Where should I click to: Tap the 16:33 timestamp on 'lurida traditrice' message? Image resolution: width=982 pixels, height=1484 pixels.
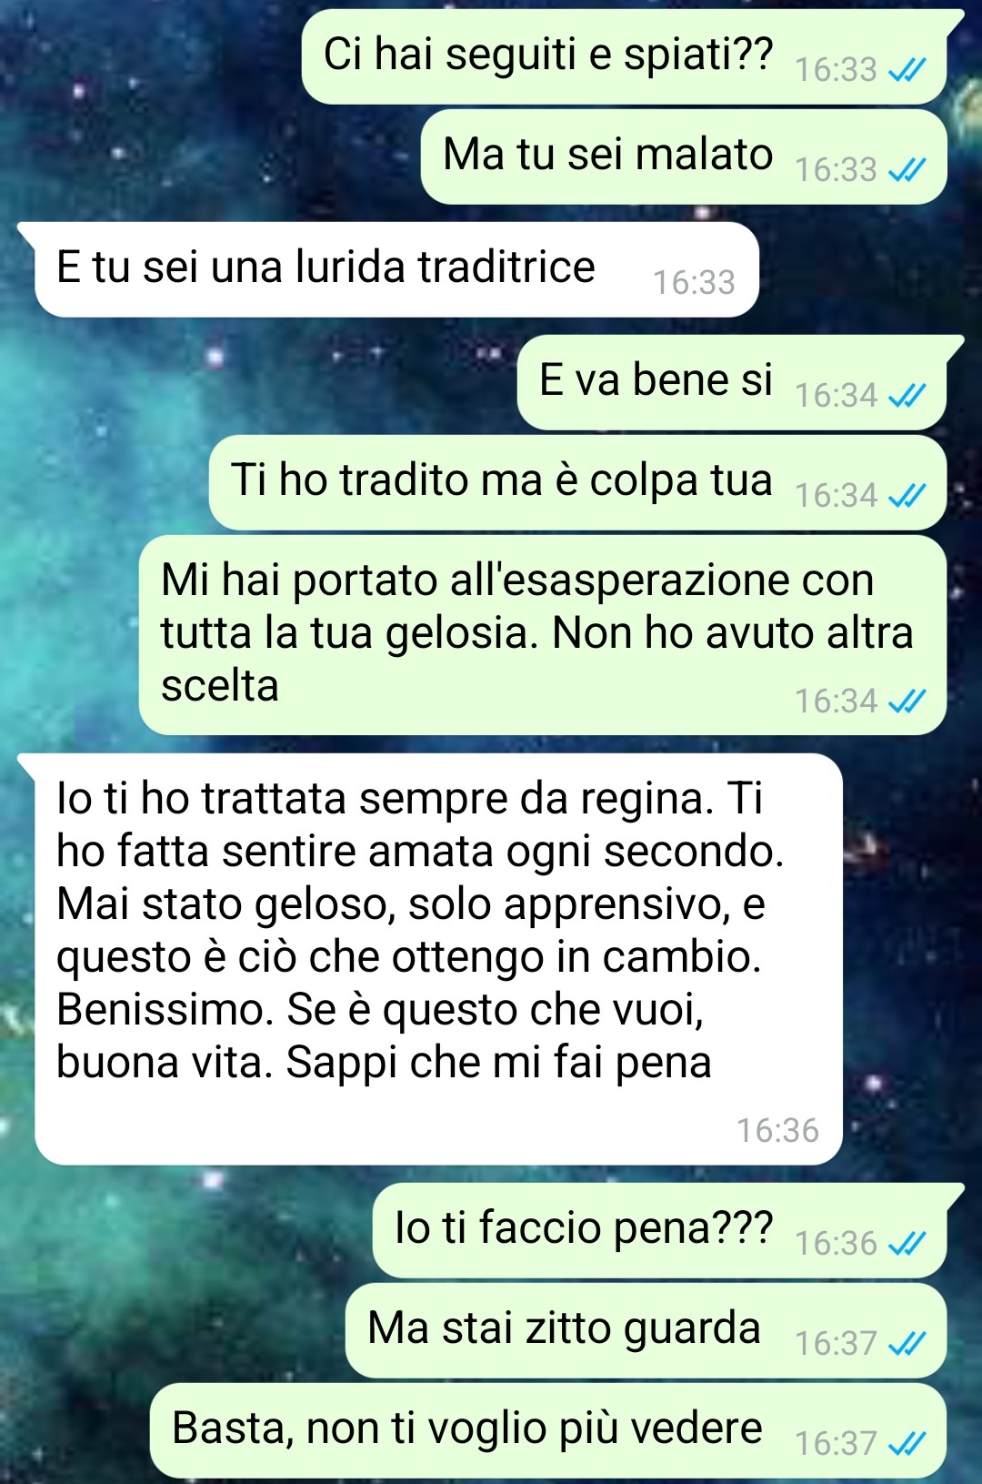[x=694, y=283]
